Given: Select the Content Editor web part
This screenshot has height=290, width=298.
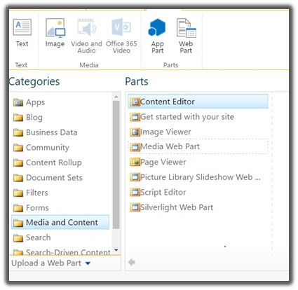Looking at the screenshot, I should tap(198, 102).
